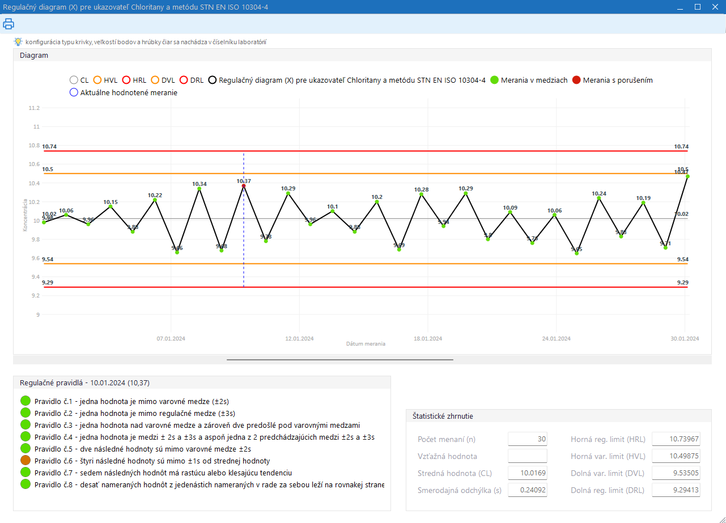This screenshot has height=523, width=726.
Task: Toggle the CL legend series
Action: coord(74,80)
